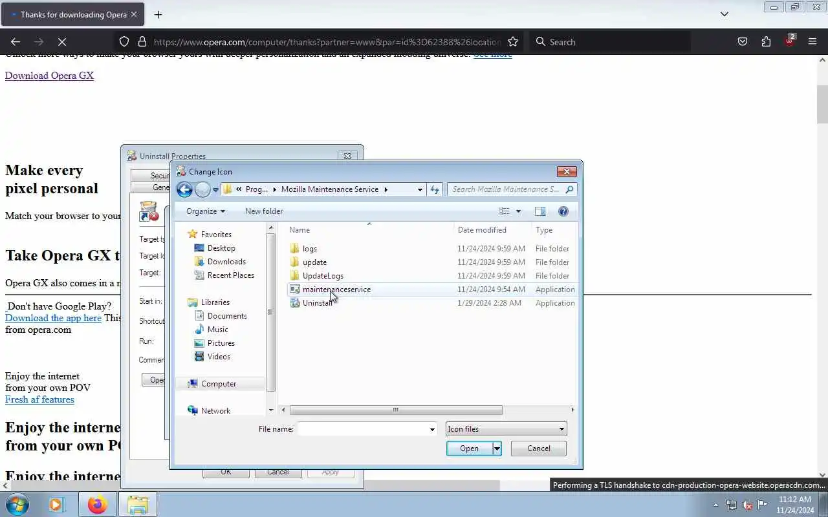The height and width of the screenshot is (517, 828).
Task: Click the Download Opera GX link
Action: (x=49, y=76)
